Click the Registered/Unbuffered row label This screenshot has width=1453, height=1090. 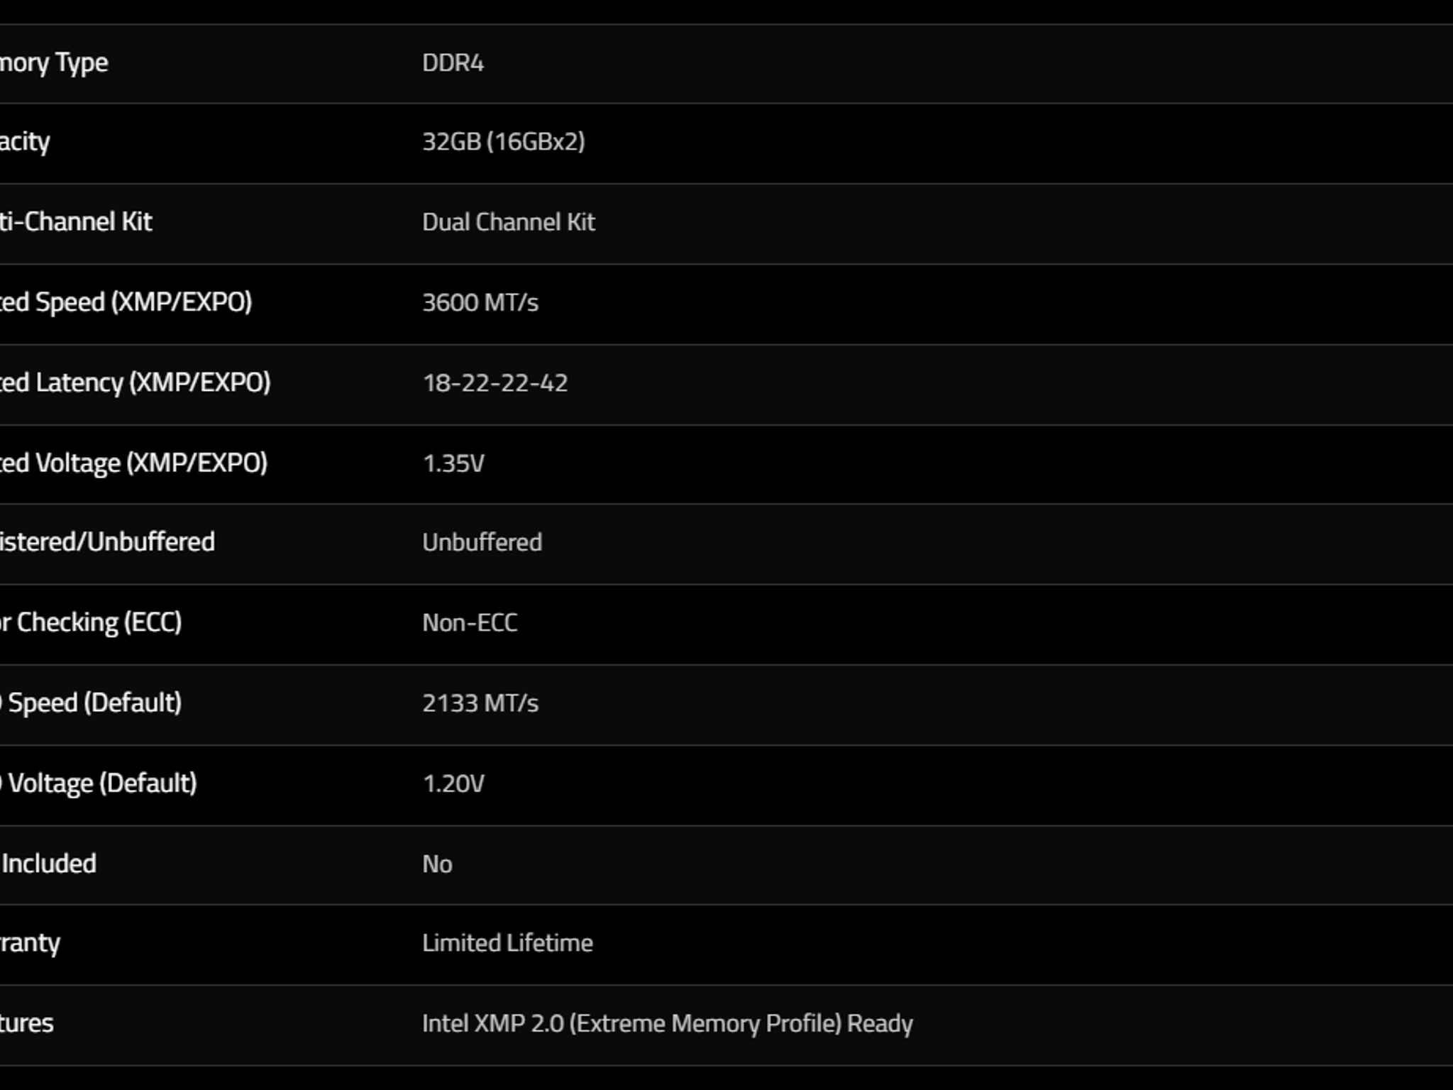pos(107,541)
